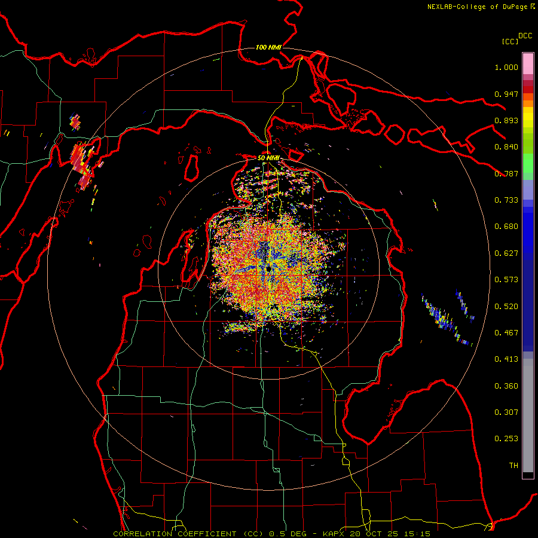Click the 0.253 scale value
The width and height of the screenshot is (538, 538).
pos(506,439)
